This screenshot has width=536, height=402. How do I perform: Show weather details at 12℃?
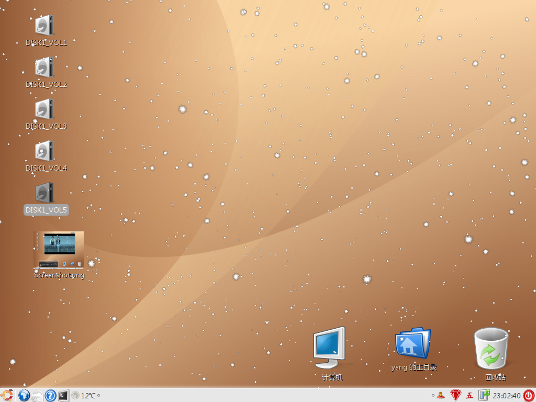point(88,396)
